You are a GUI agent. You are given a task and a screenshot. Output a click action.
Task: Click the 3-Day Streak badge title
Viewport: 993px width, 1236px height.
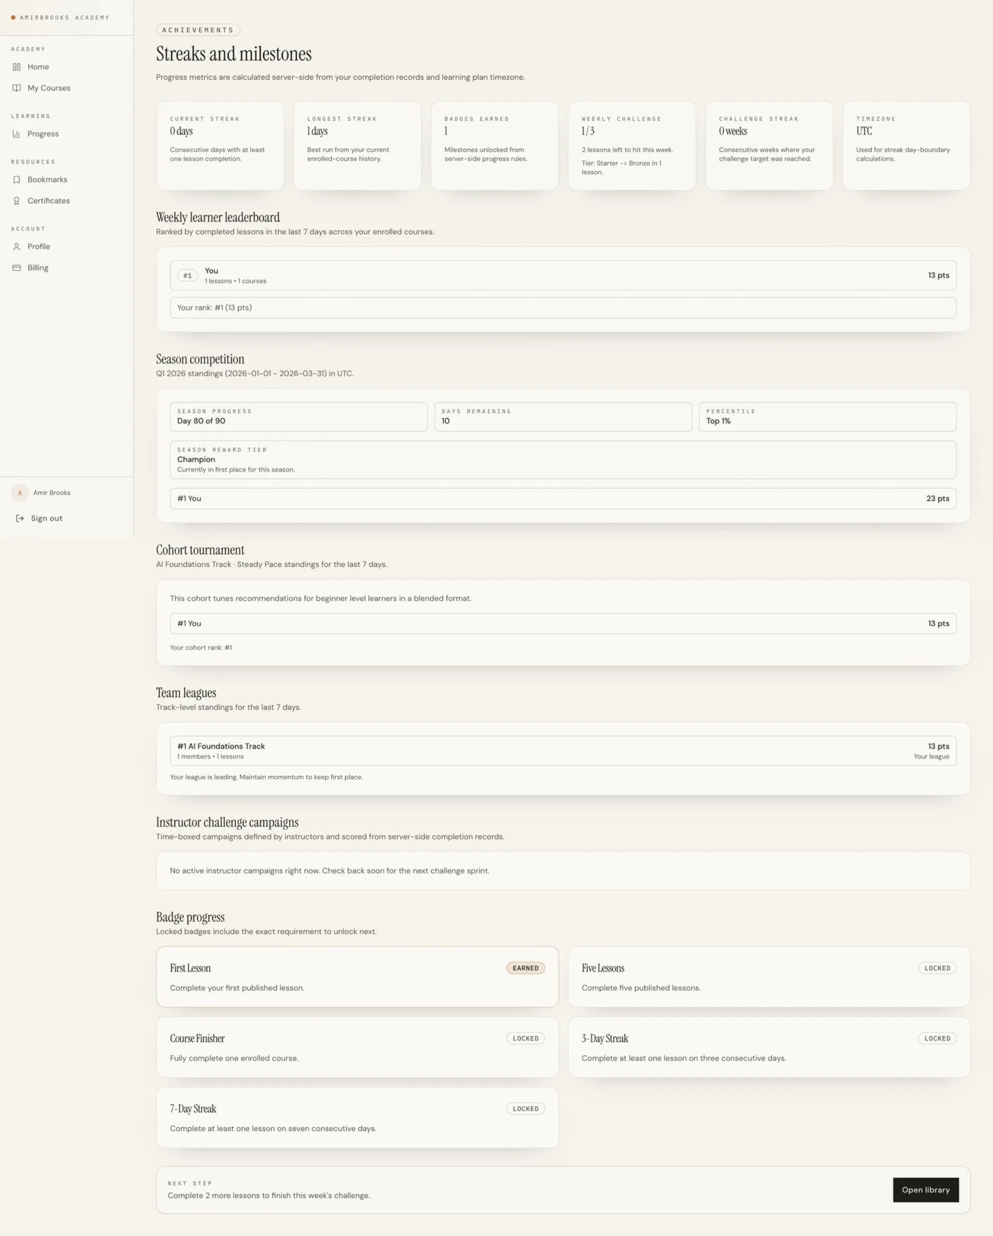(605, 1038)
